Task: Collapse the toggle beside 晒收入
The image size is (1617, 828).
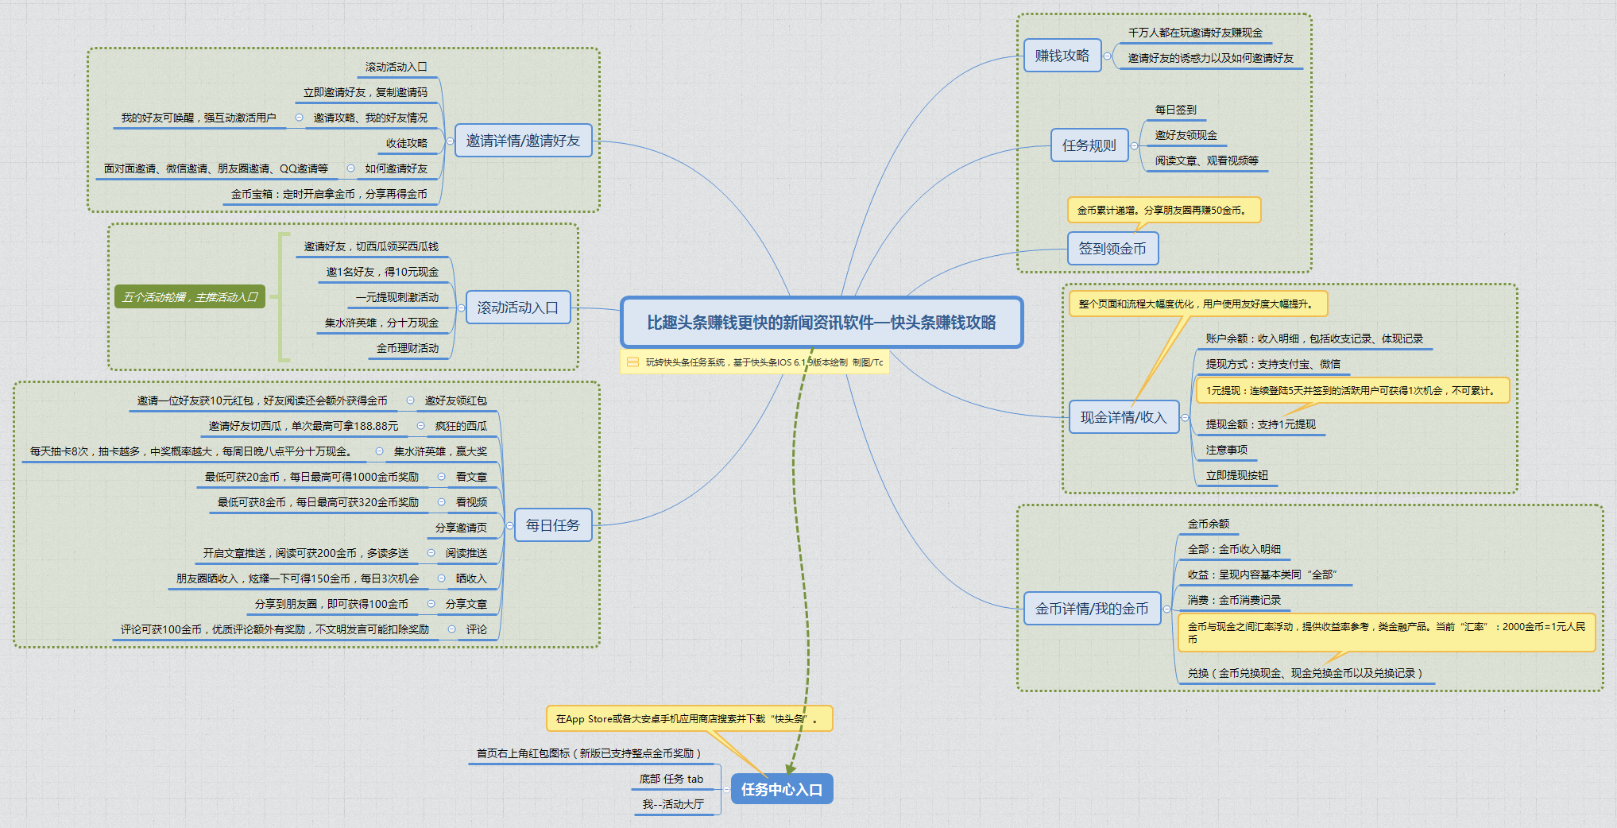Action: point(441,578)
